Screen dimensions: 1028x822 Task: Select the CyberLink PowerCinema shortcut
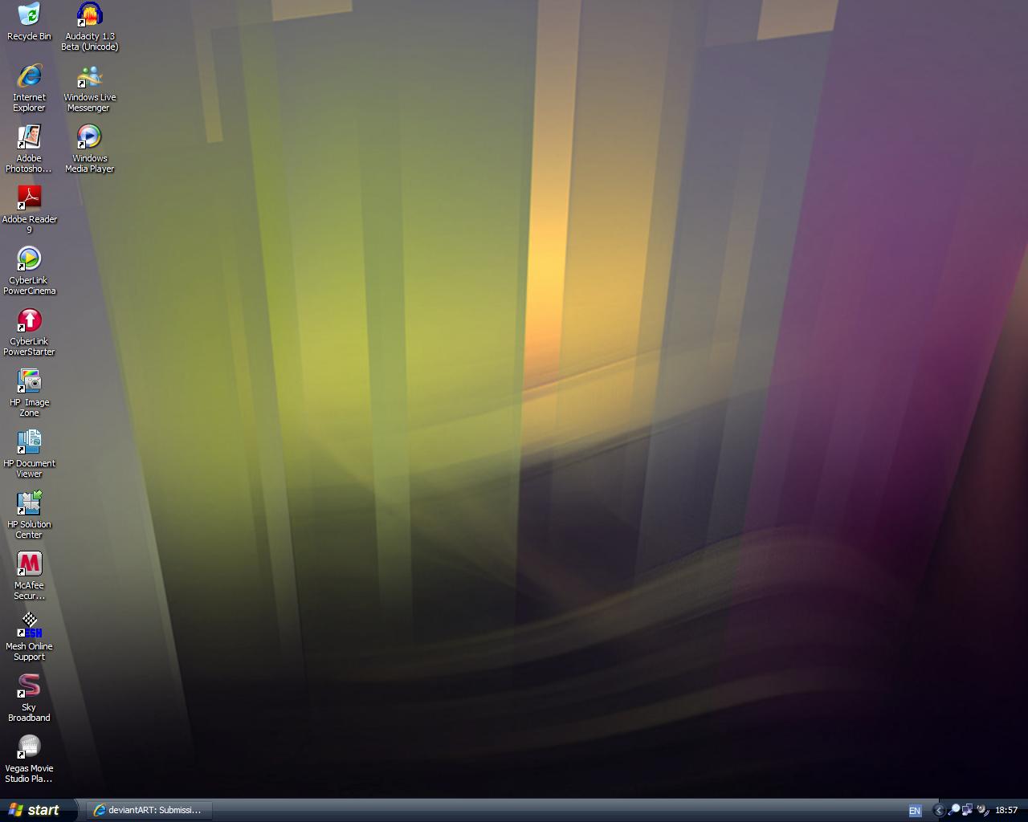point(29,271)
